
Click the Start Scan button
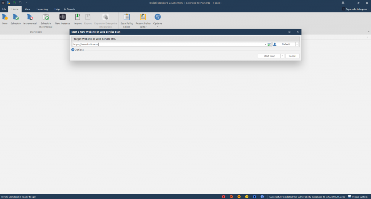tap(269, 56)
